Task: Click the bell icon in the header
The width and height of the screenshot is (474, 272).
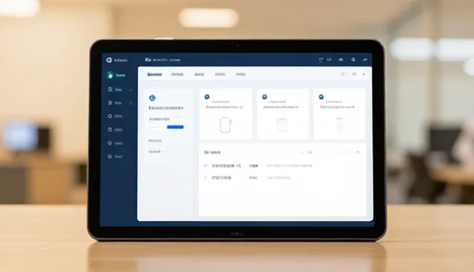Action: [x=353, y=59]
